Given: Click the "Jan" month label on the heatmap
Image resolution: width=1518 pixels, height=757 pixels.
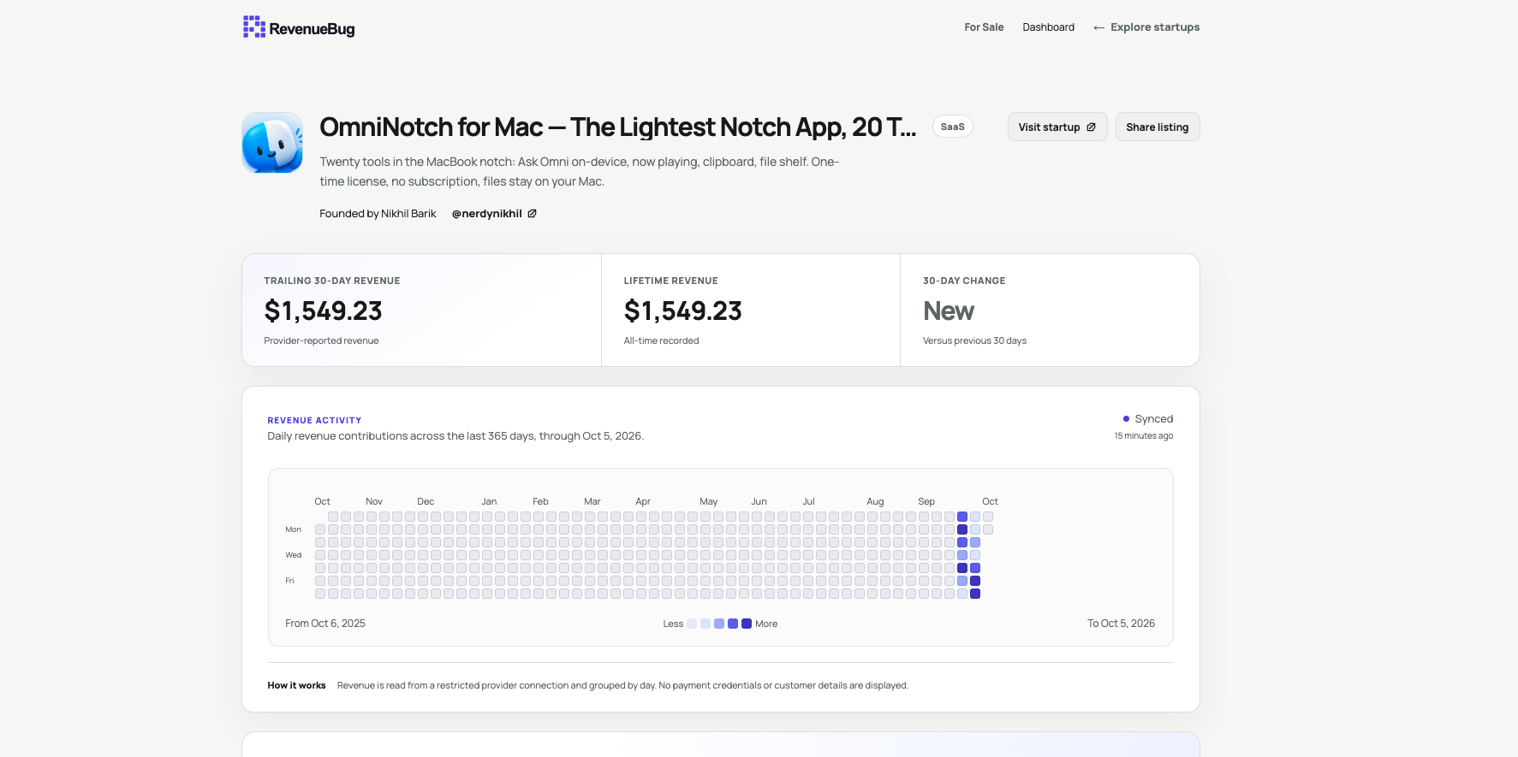Looking at the screenshot, I should (489, 502).
